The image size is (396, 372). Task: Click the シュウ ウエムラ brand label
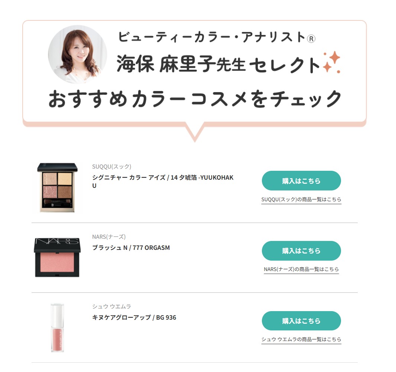(x=111, y=306)
